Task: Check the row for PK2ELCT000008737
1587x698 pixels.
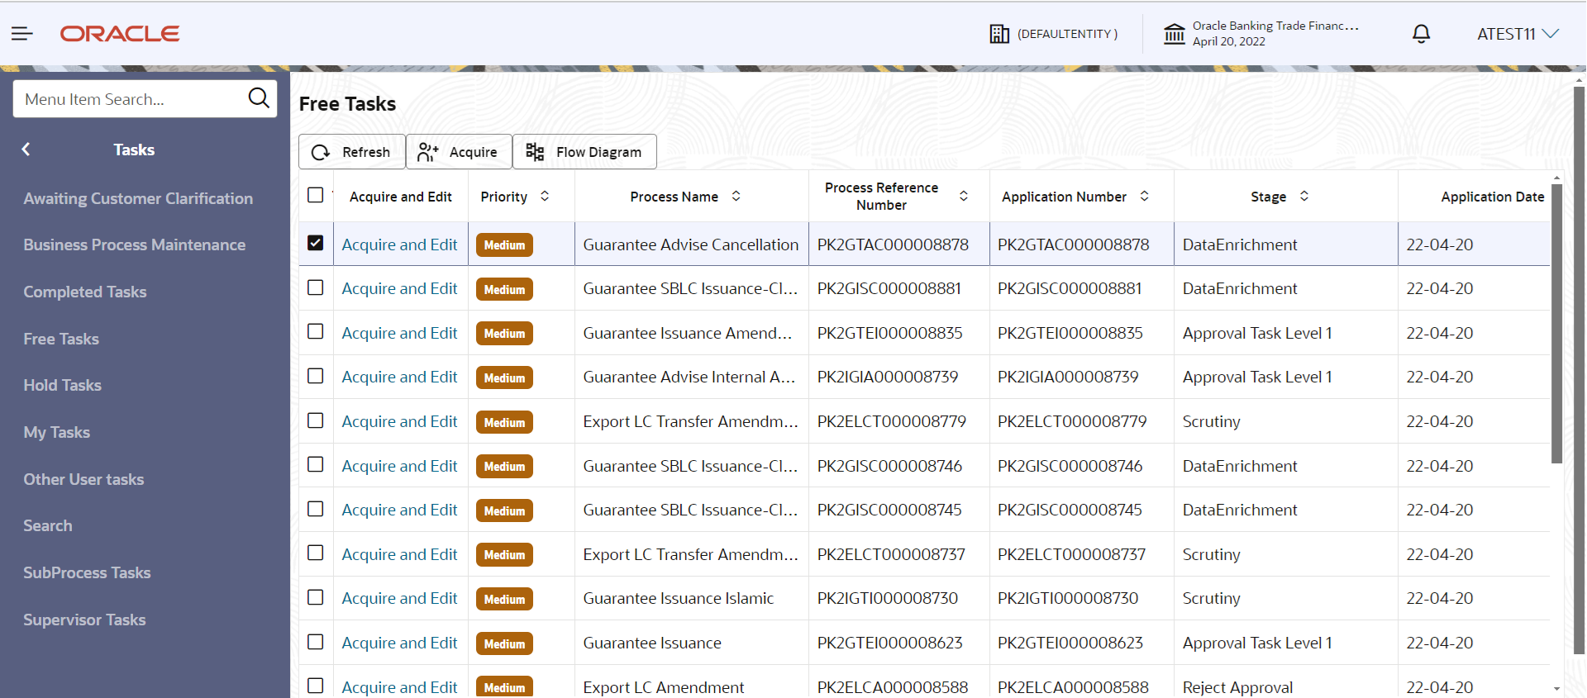Action: pyautogui.click(x=315, y=553)
